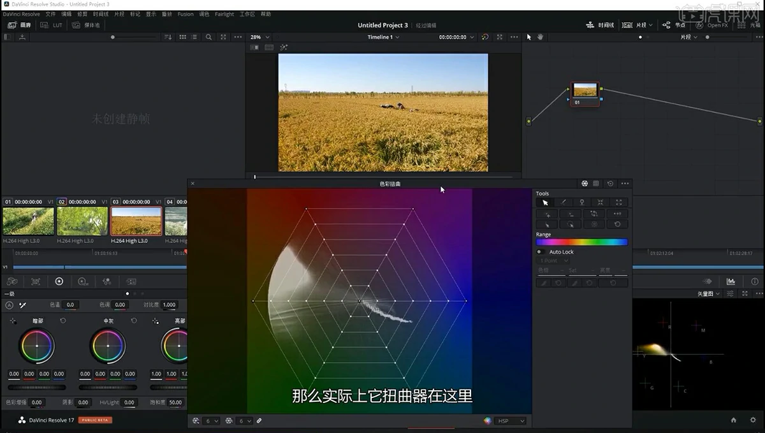Click the 饱和度 value field showing 50.00
The image size is (765, 433).
(177, 402)
